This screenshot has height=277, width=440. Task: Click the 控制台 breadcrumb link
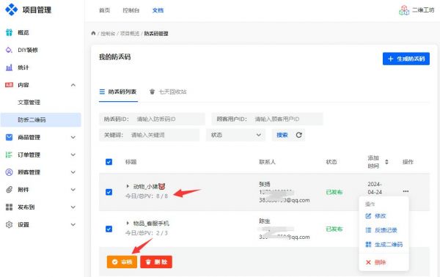tap(108, 34)
